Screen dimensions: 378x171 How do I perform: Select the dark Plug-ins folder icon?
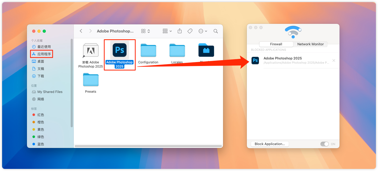[x=206, y=50]
